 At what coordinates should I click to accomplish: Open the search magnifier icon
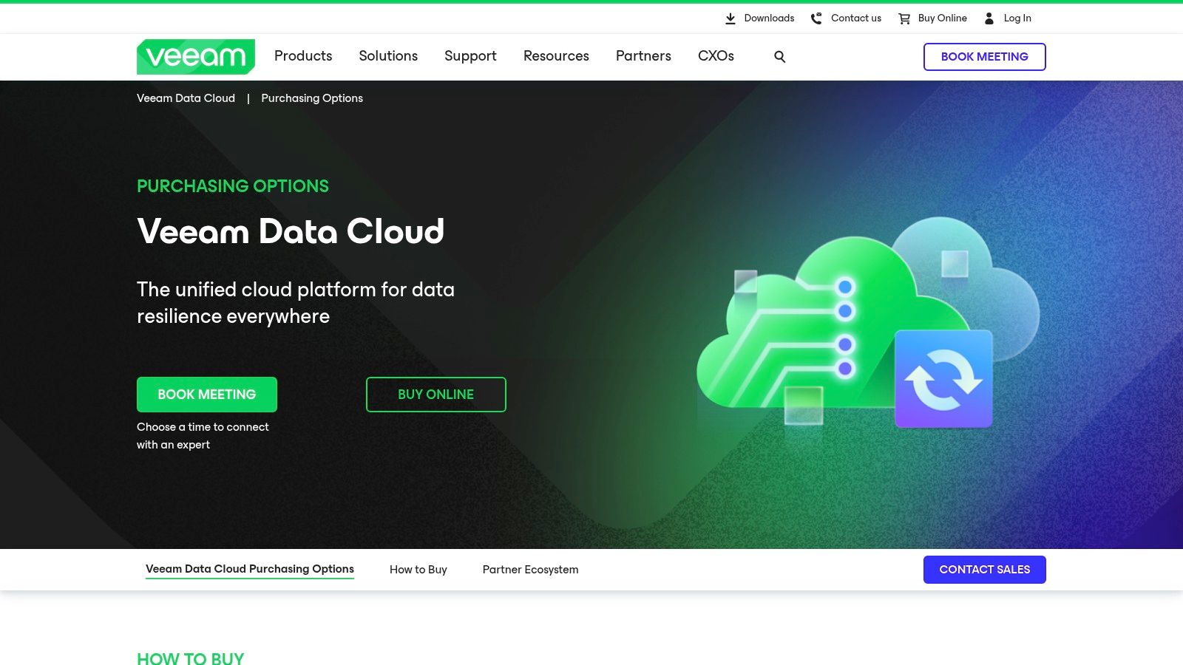[779, 56]
